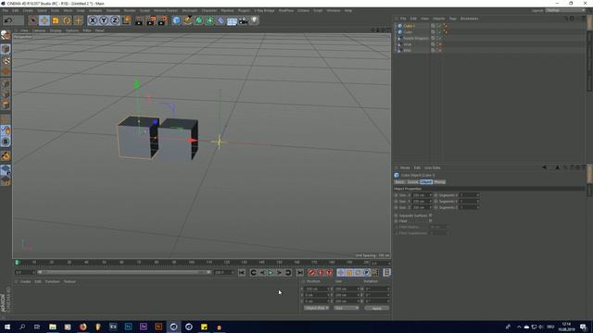The width and height of the screenshot is (593, 333).
Task: Toggle rotation keyframe recording
Action: pyautogui.click(x=358, y=273)
